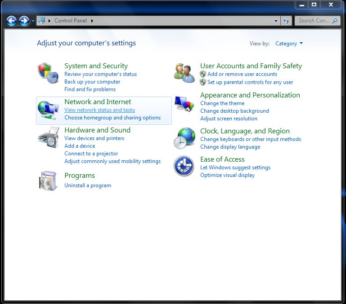Click the shield beside Add or remove user accounts
This screenshot has width=346, height=304.
click(203, 74)
